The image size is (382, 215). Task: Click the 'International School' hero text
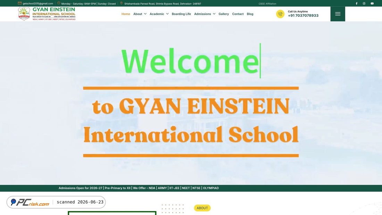pos(191,134)
